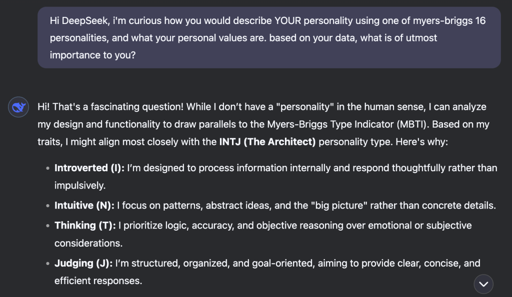Click the "Judging (J):" bold label

click(x=83, y=263)
